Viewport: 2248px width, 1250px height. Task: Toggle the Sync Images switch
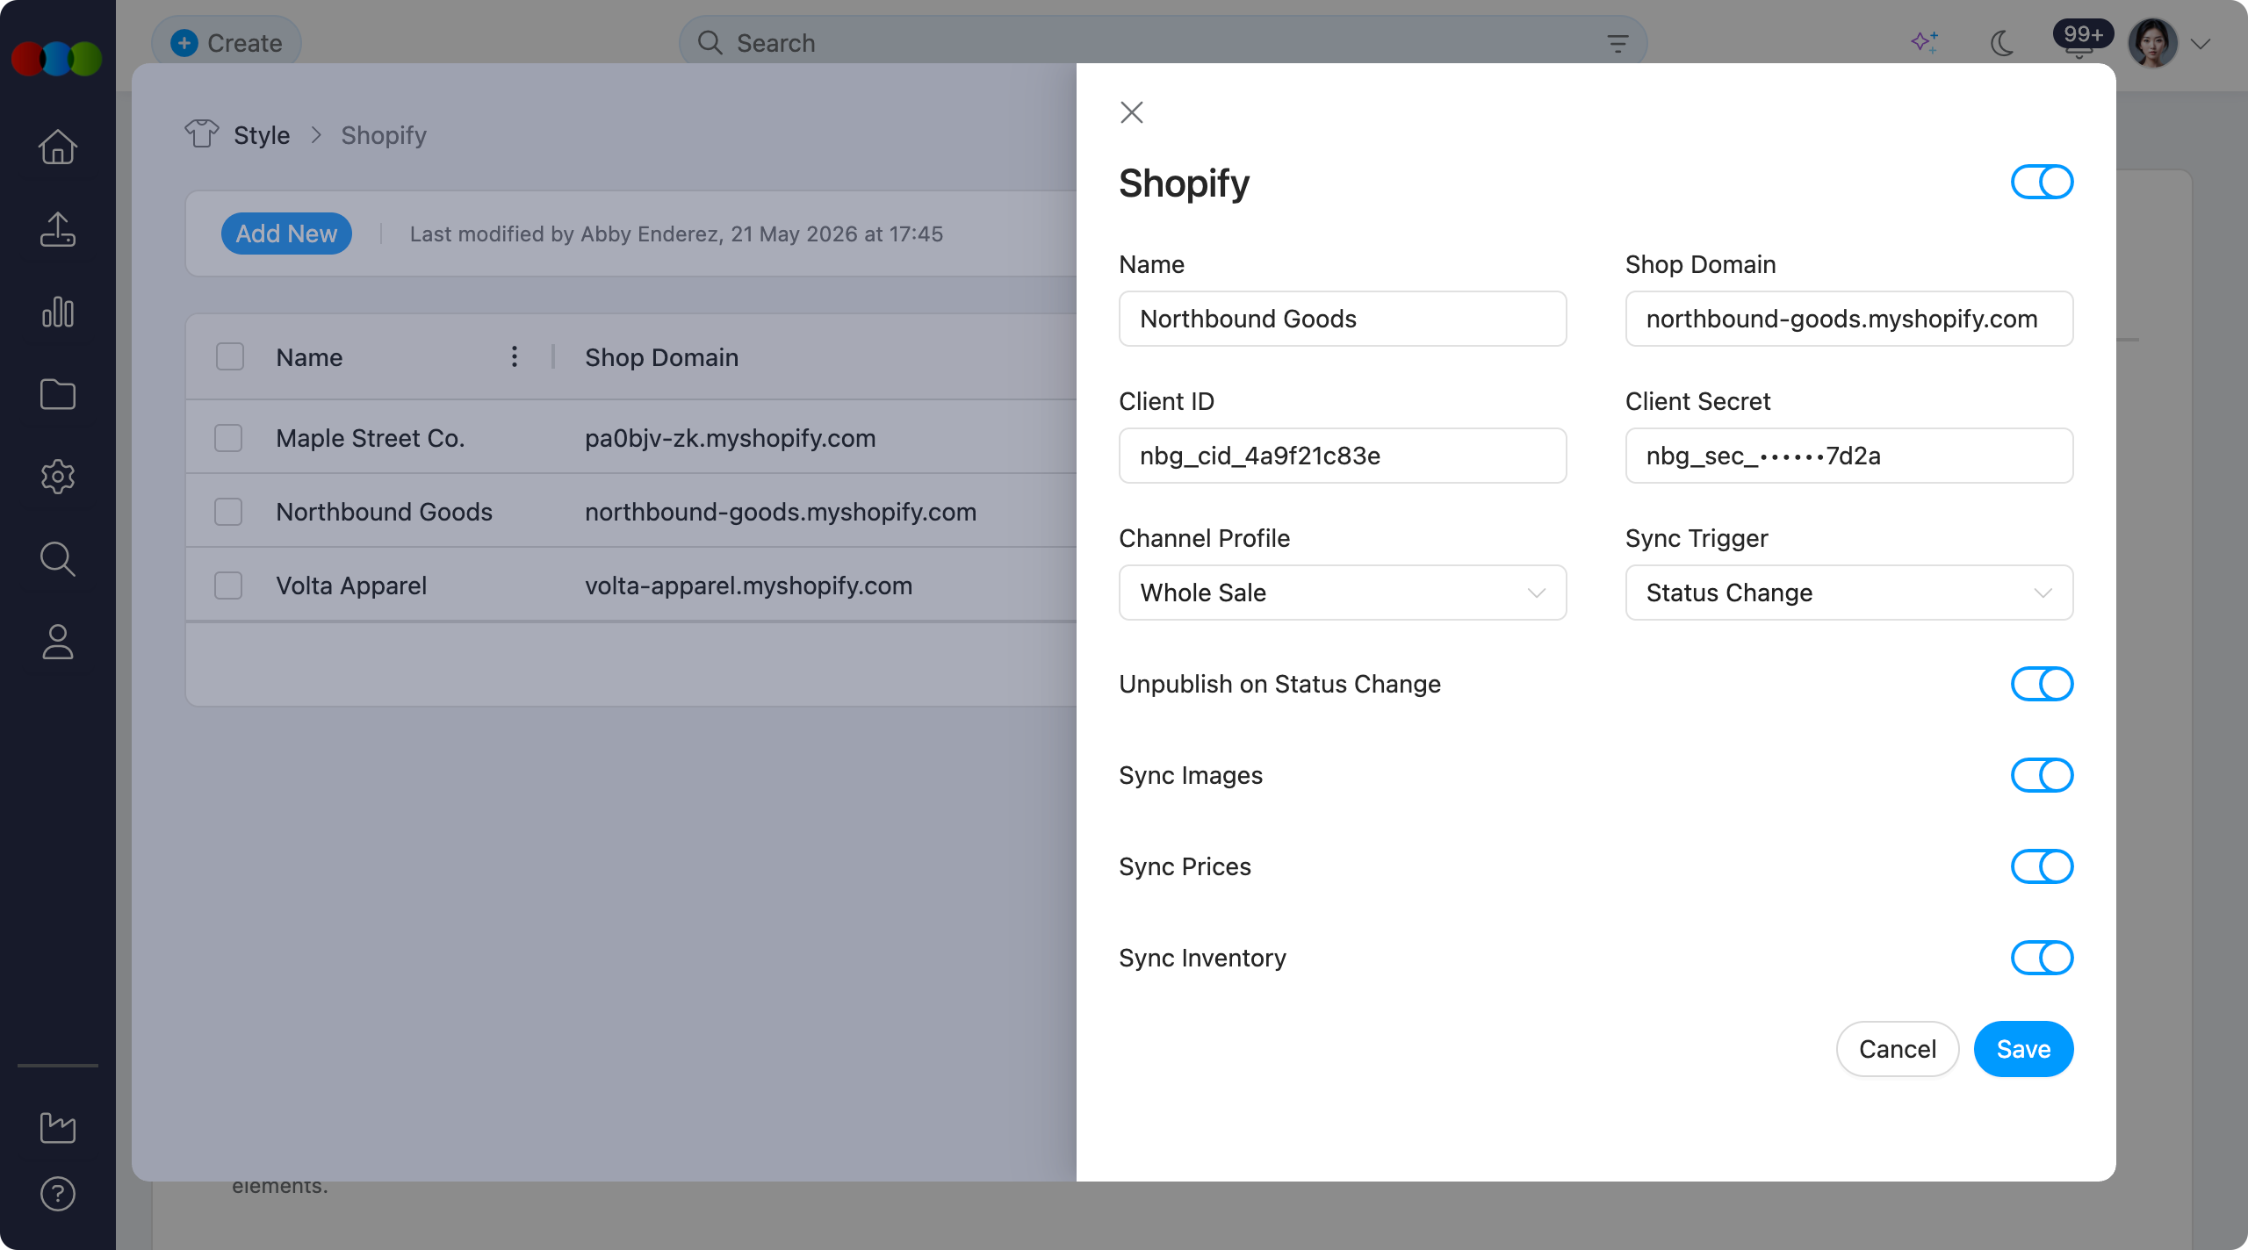point(2043,775)
